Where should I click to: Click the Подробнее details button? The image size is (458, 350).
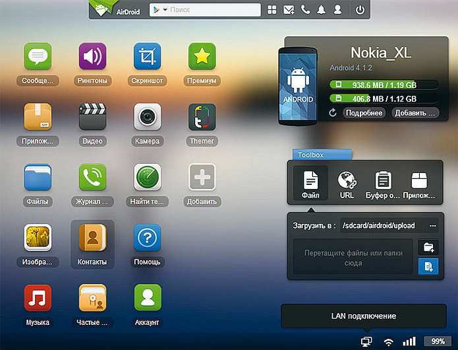pyautogui.click(x=364, y=113)
